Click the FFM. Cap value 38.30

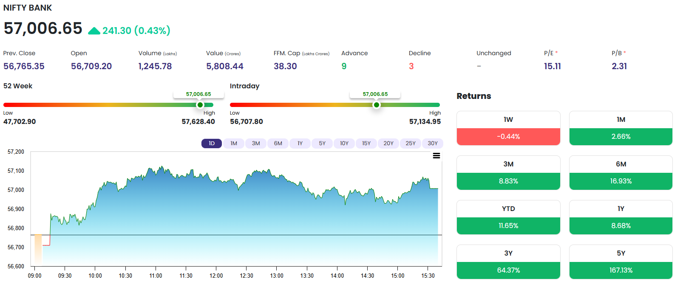(285, 66)
